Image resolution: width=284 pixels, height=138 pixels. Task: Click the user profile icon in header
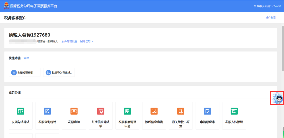(255, 6)
